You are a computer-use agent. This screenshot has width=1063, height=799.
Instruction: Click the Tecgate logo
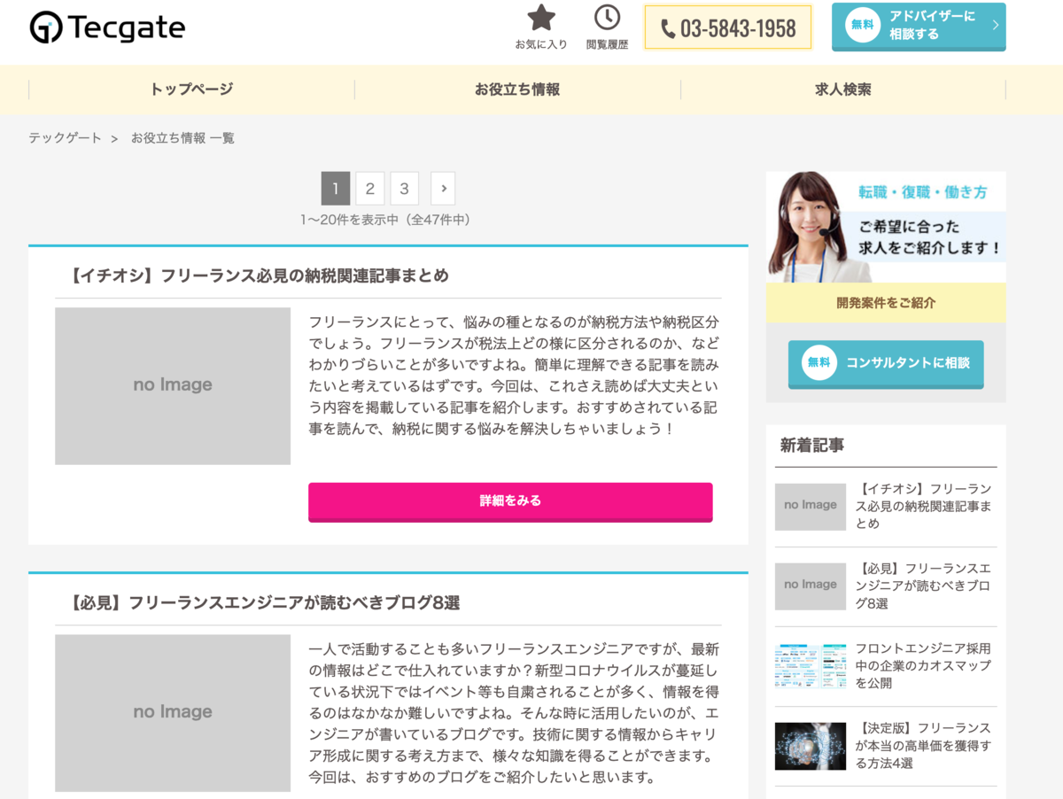(x=107, y=28)
